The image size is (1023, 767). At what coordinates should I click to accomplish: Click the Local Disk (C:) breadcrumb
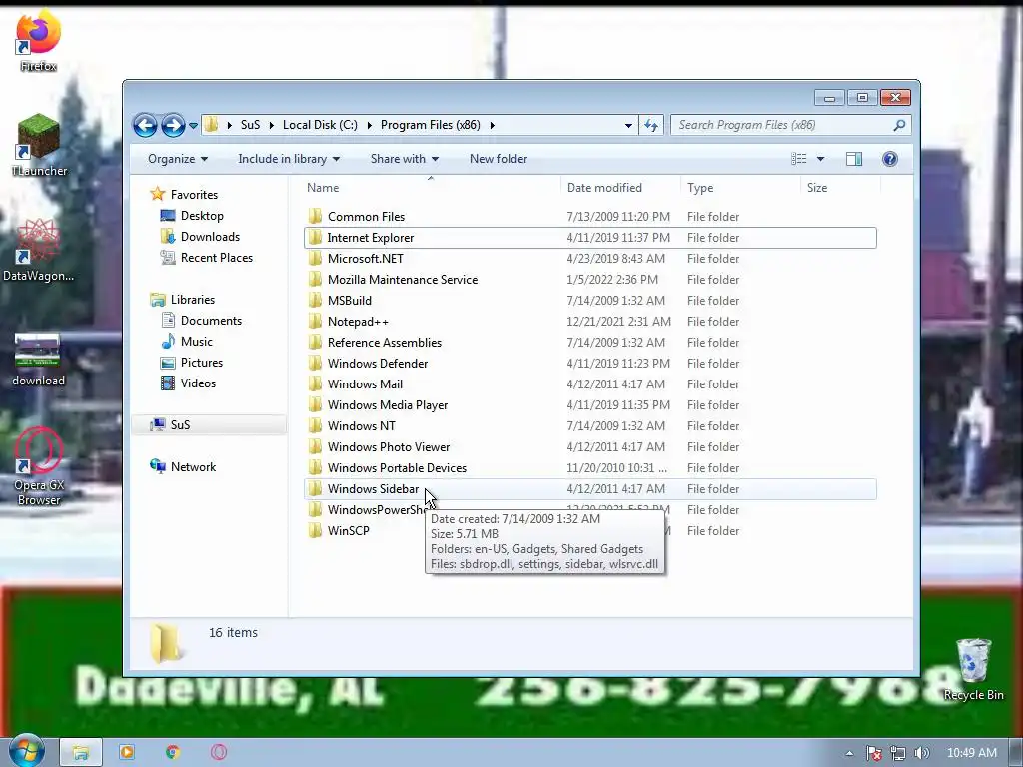[x=320, y=125]
